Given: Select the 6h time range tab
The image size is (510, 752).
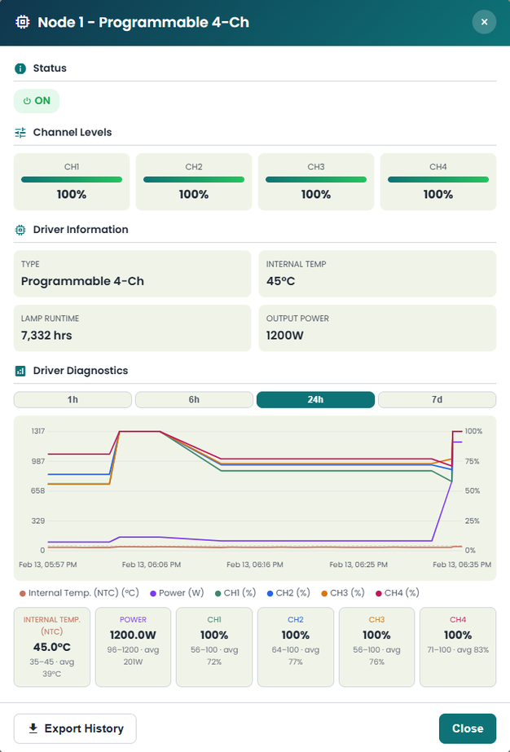Looking at the screenshot, I should [x=194, y=400].
